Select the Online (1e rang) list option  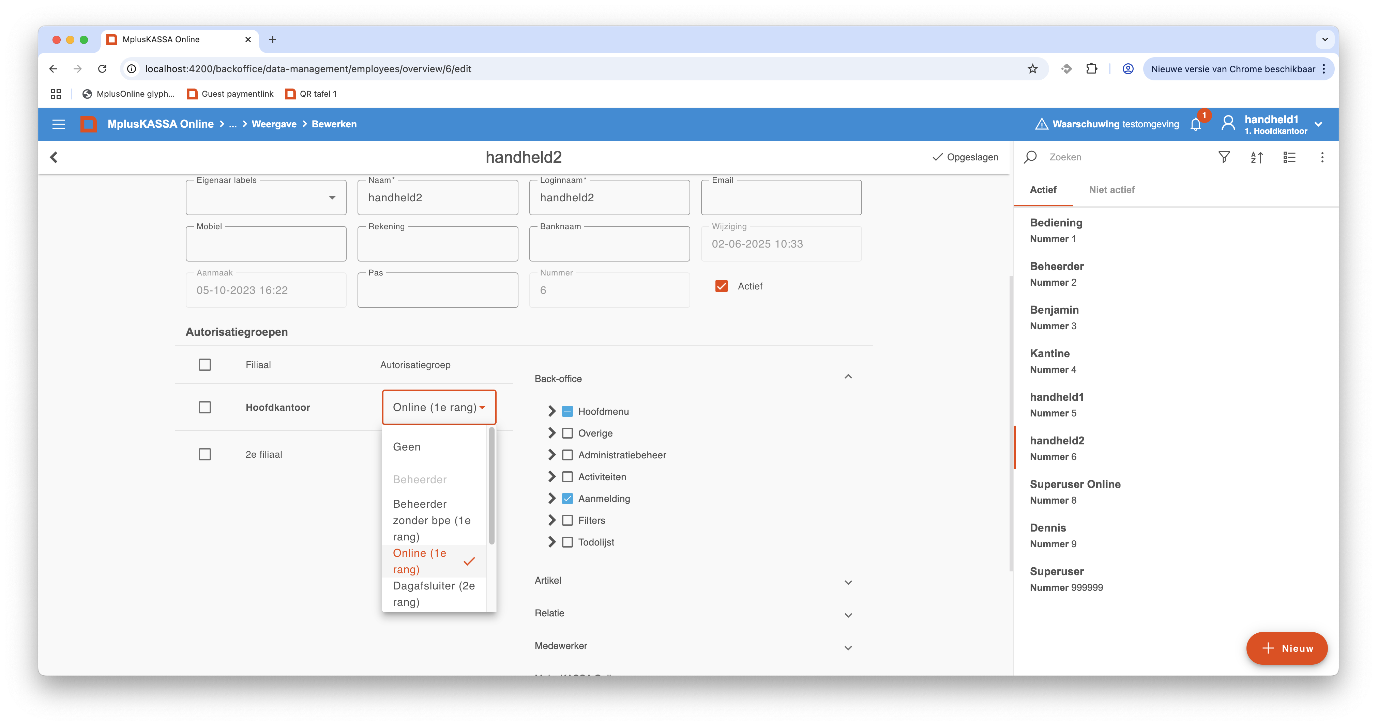pos(434,561)
